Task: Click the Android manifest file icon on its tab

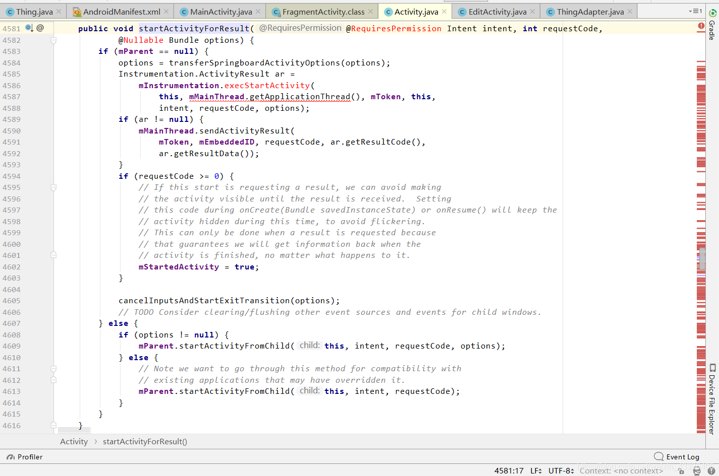Action: [x=77, y=12]
